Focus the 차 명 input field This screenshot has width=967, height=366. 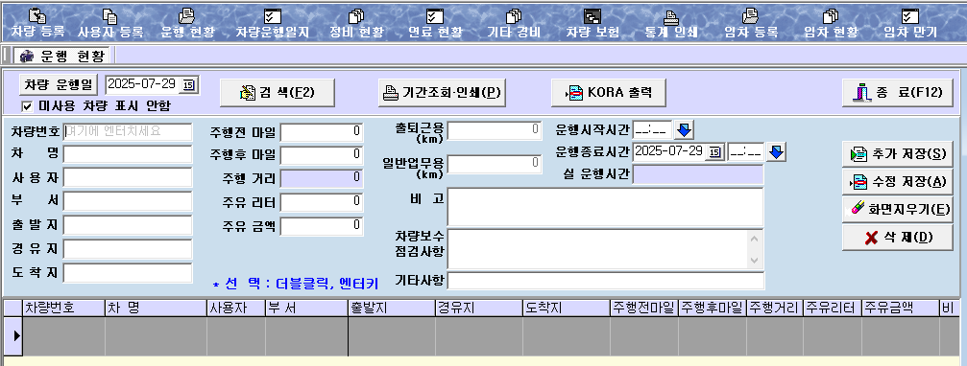(x=128, y=154)
